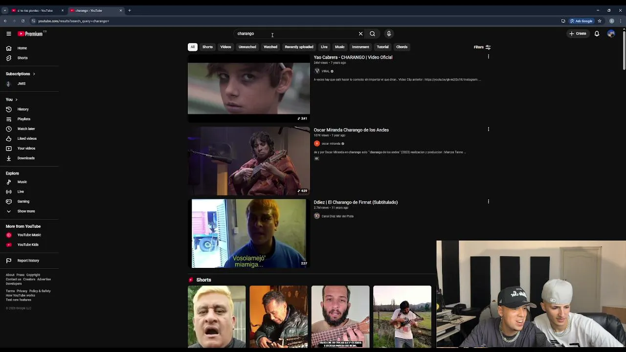Open the account avatar menu
The height and width of the screenshot is (352, 626).
tap(611, 34)
